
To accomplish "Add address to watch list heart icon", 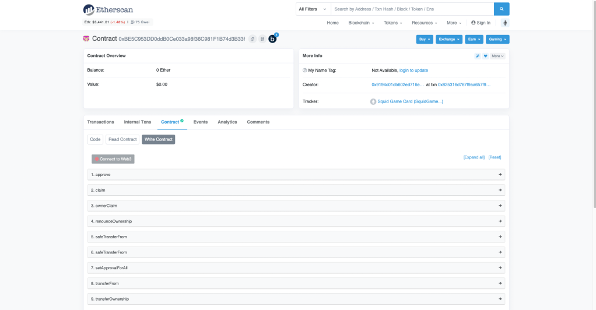I will pyautogui.click(x=485, y=56).
